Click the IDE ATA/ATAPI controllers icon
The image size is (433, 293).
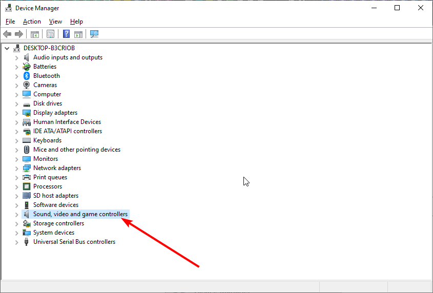tap(27, 131)
